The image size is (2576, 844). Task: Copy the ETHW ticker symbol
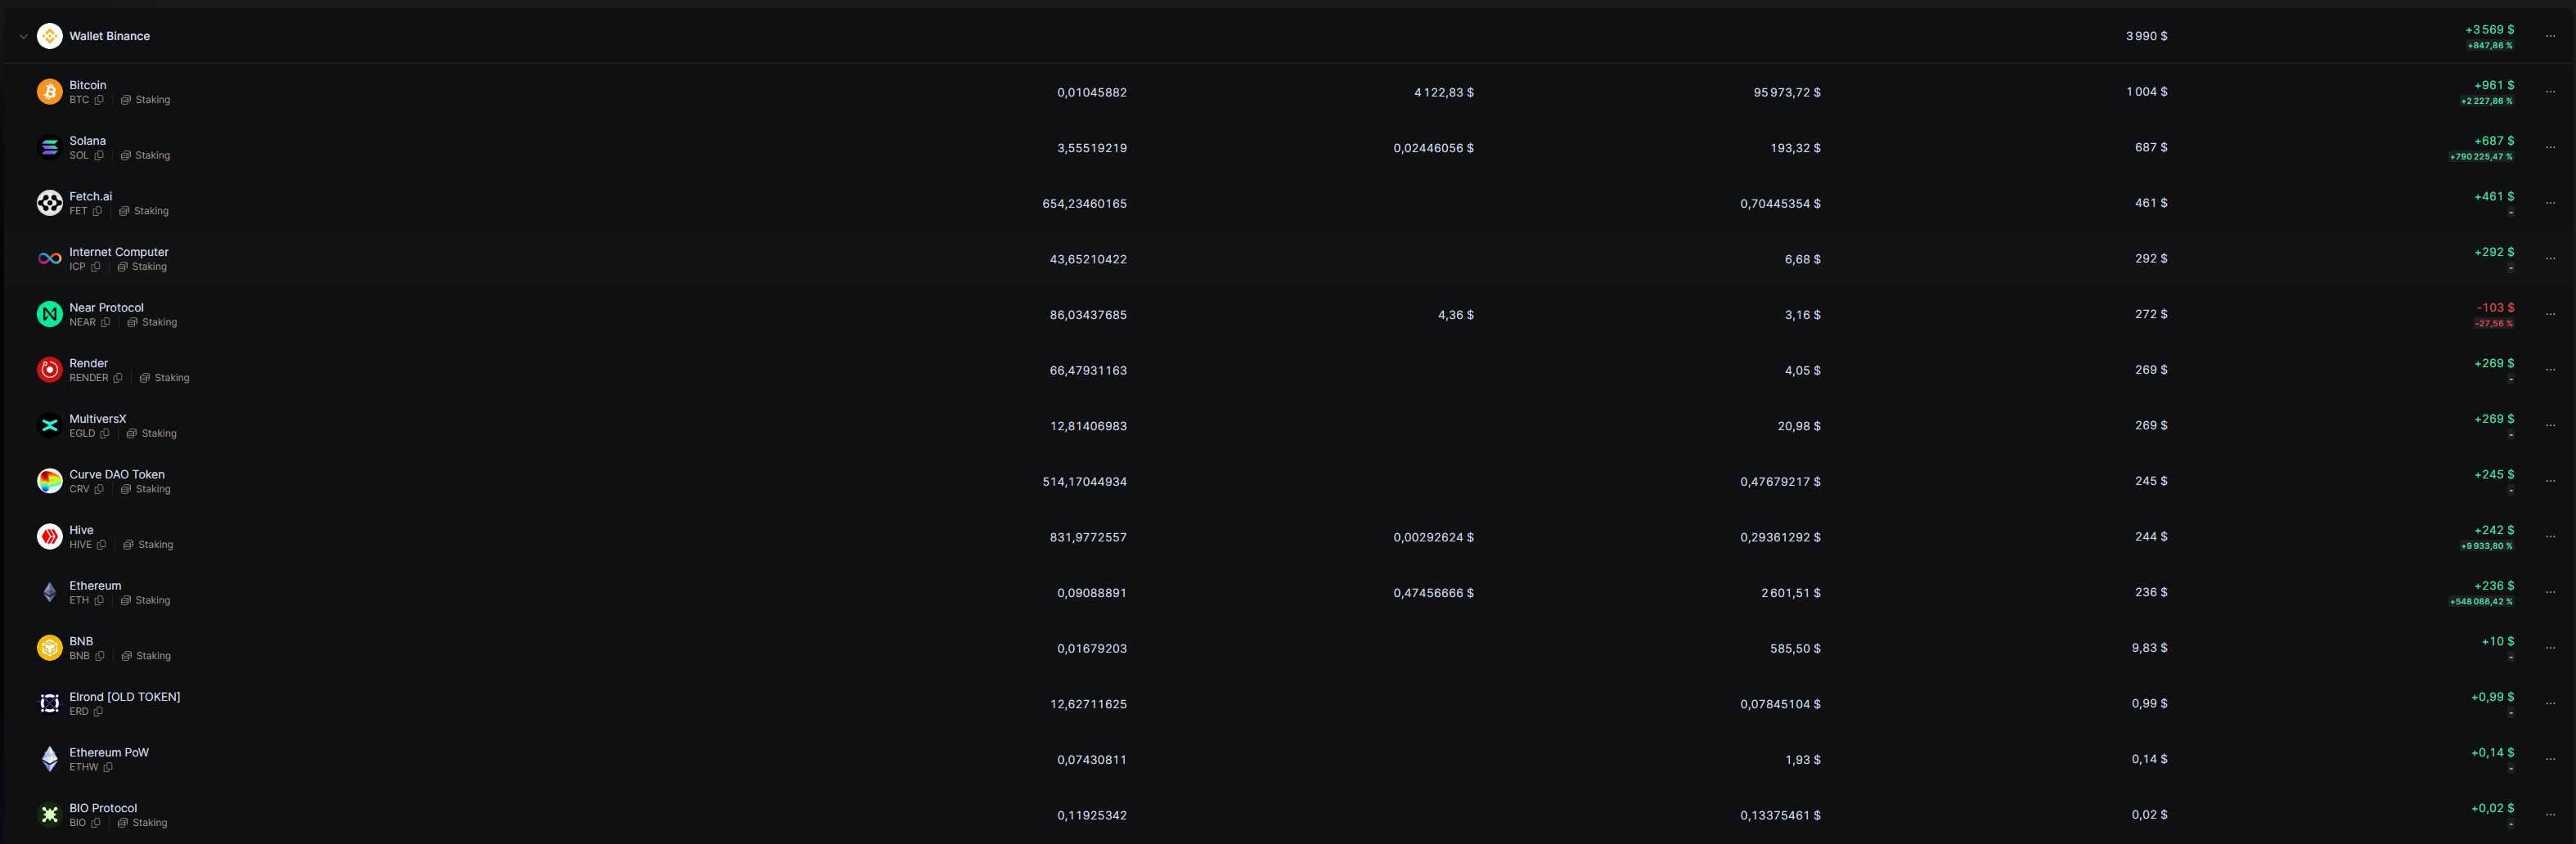108,767
